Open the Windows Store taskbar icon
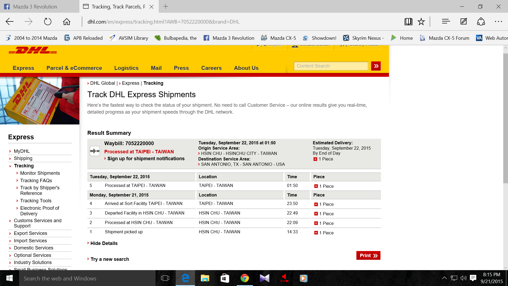Viewport: 508px width, 286px height. [225, 278]
